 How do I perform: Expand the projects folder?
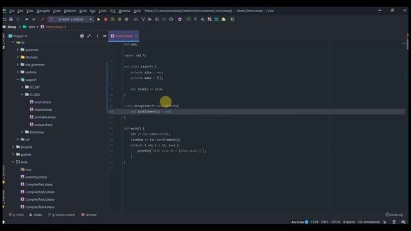tap(13, 147)
